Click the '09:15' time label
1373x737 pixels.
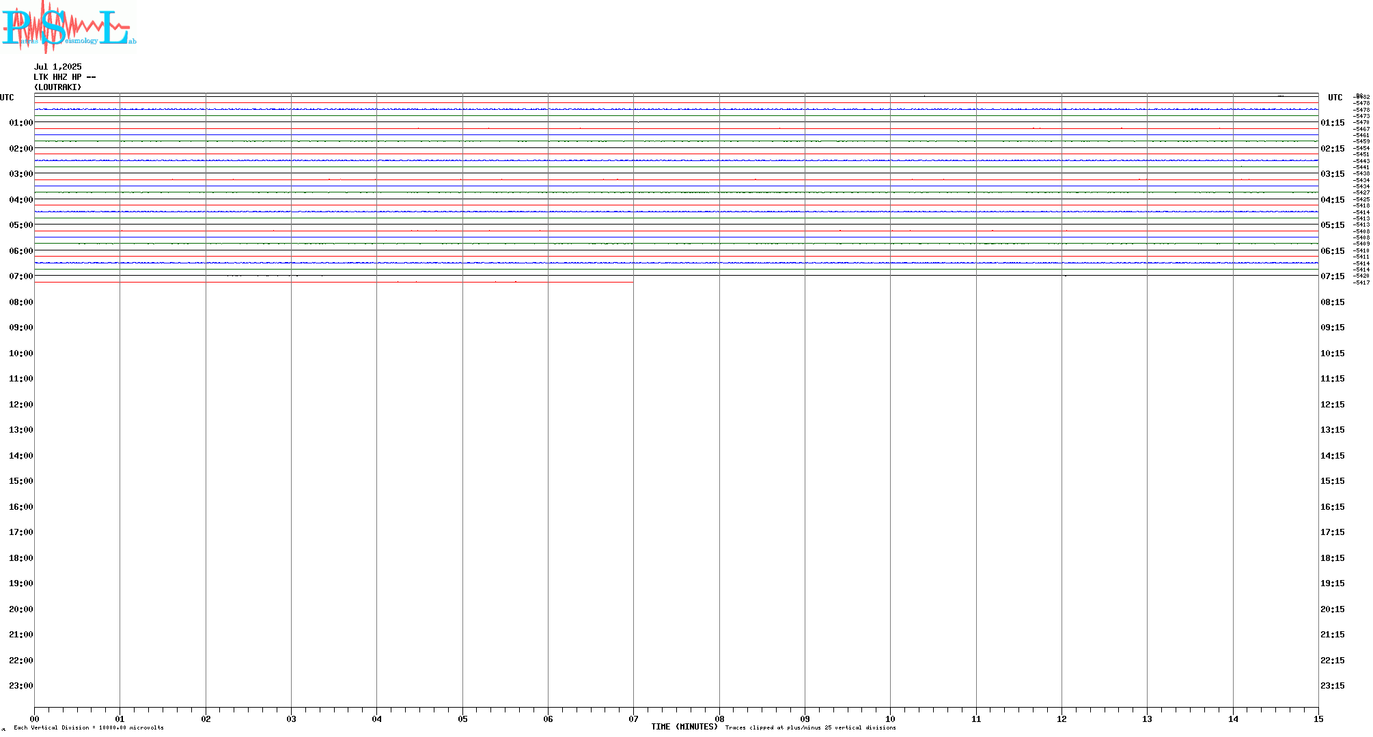point(1333,328)
